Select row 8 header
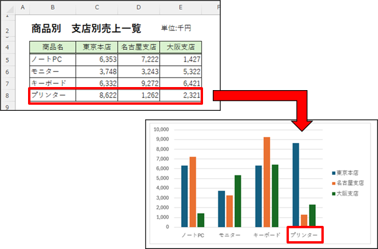This screenshot has height=249, width=378. [7, 96]
